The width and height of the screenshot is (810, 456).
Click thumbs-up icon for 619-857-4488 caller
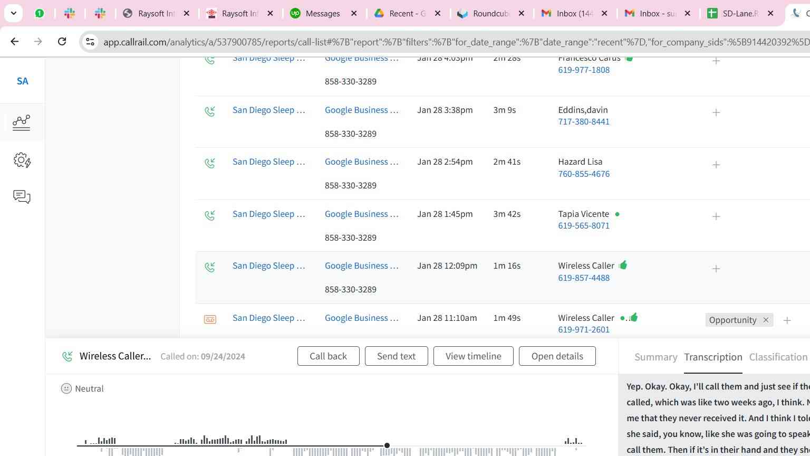point(623,265)
